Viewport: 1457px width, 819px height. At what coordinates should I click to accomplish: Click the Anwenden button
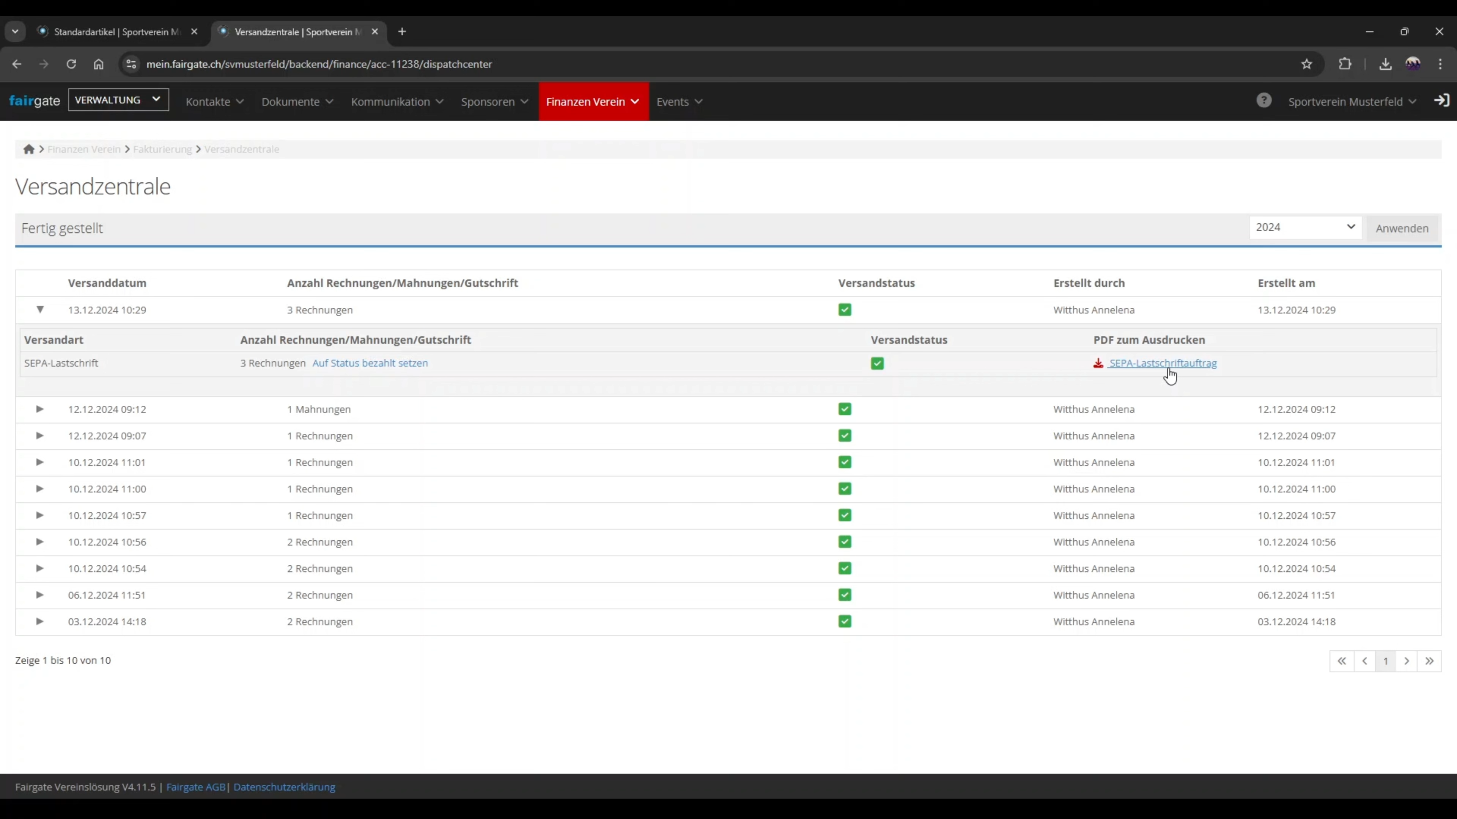[x=1402, y=228]
